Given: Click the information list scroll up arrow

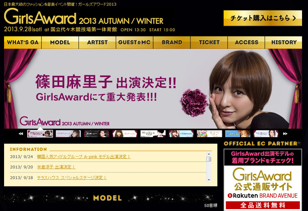Looking at the screenshot, I should click(x=209, y=154).
